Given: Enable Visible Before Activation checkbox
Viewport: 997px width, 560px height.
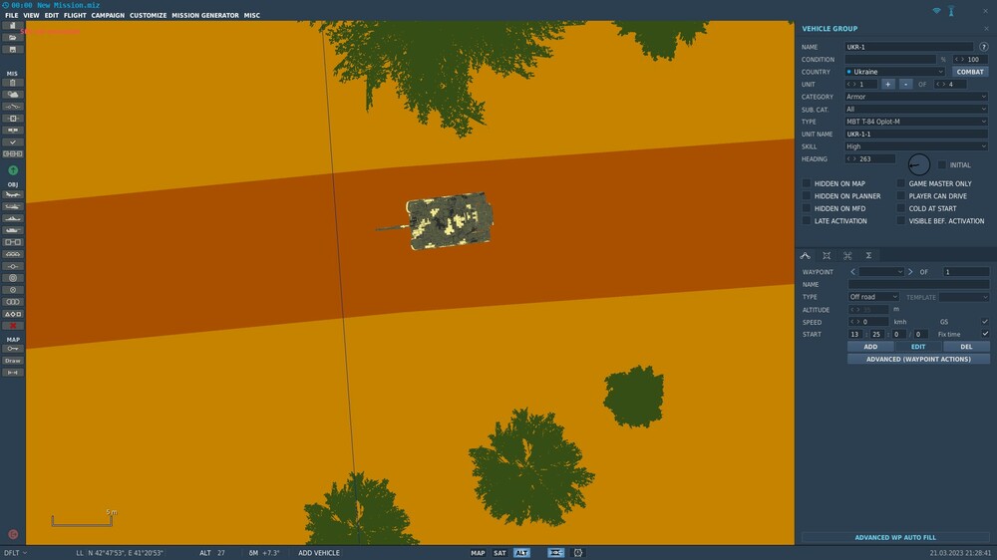Looking at the screenshot, I should click(900, 221).
